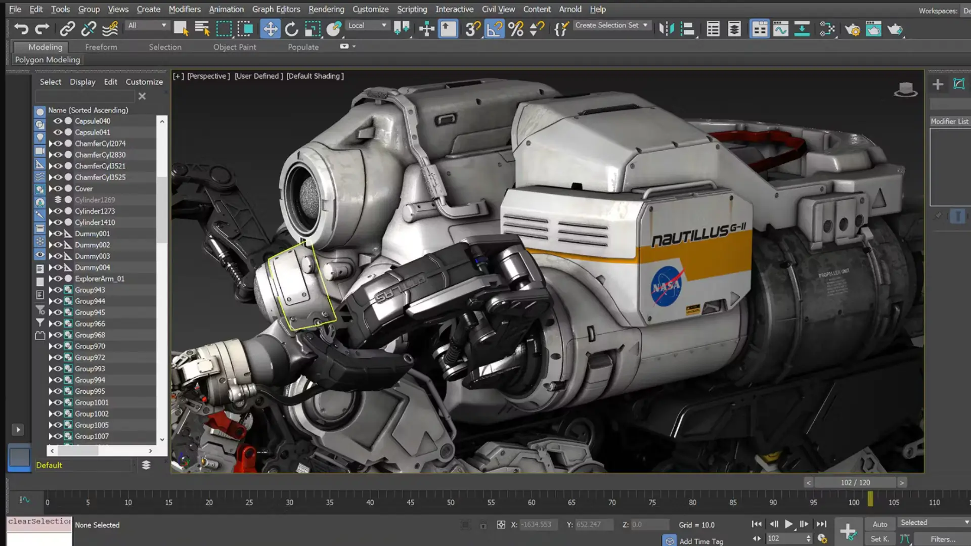This screenshot has height=546, width=971.
Task: Select the Select and Rotate tool
Action: [291, 29]
